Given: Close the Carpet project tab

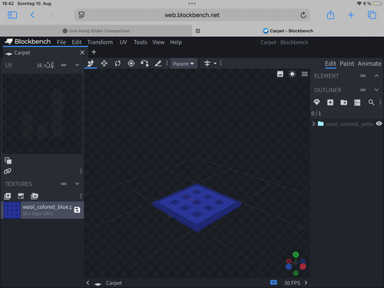Looking at the screenshot, I should [x=82, y=52].
